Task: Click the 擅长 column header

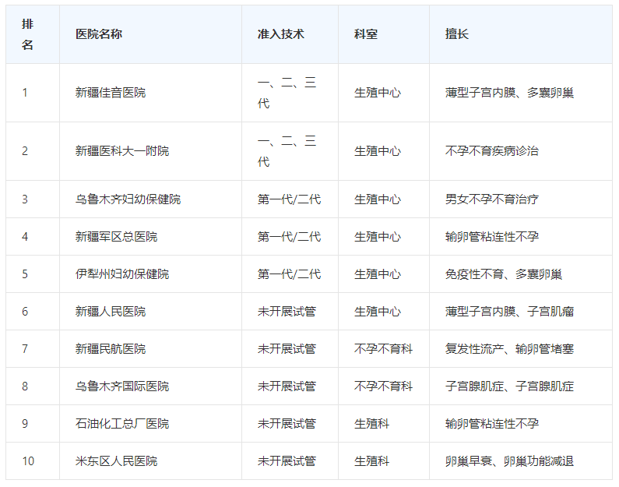Action: pyautogui.click(x=457, y=34)
